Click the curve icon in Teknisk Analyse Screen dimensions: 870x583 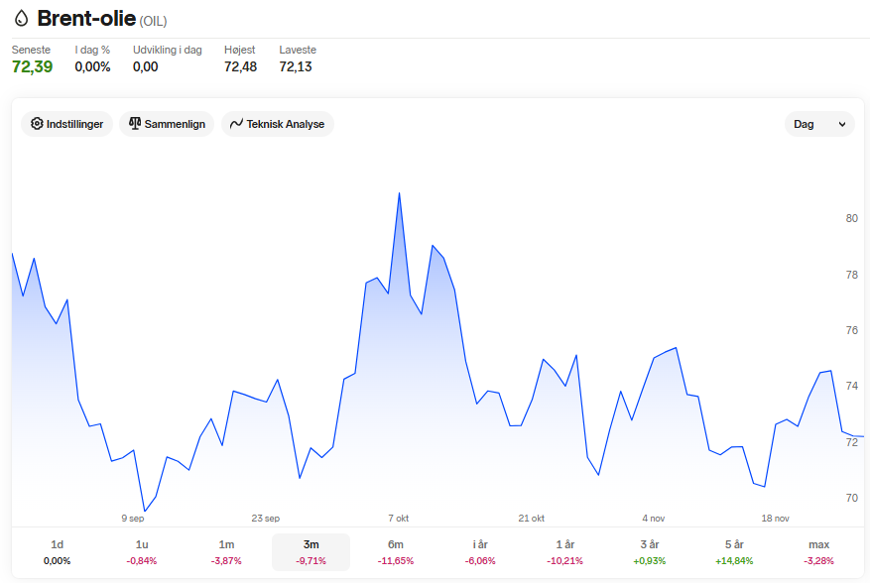[236, 124]
